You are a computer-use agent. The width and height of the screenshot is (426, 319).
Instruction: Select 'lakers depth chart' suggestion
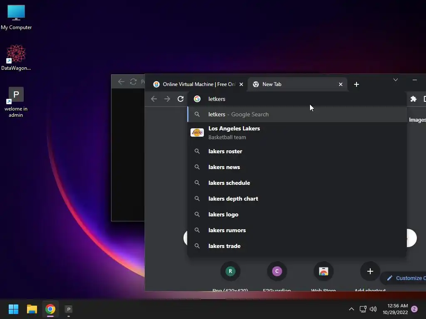(x=297, y=199)
